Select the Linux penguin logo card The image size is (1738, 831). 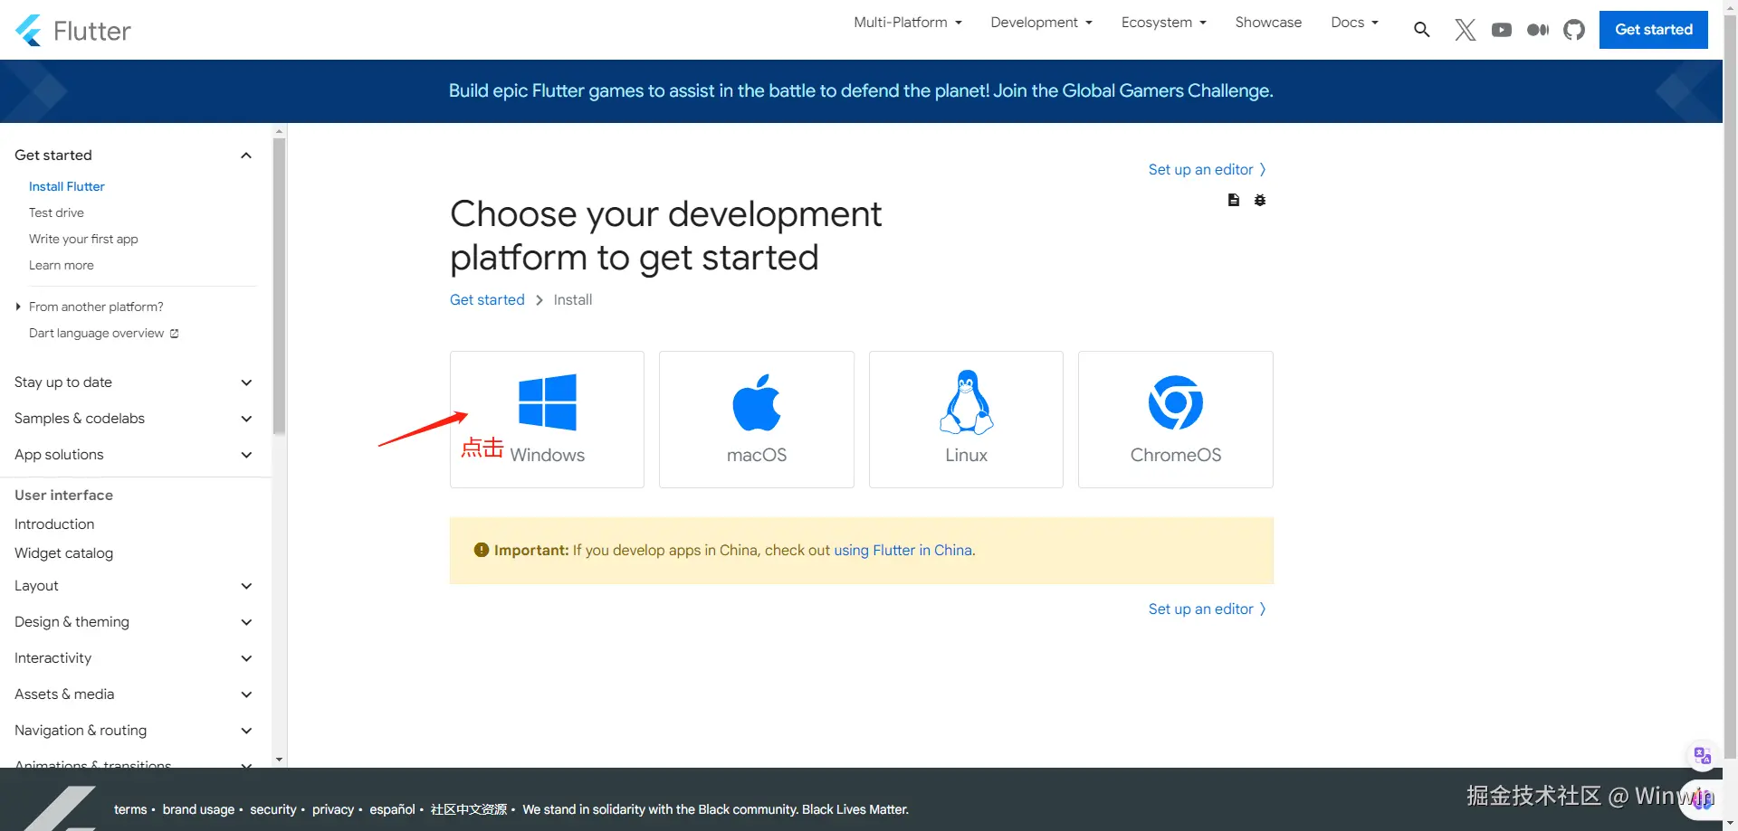[966, 420]
